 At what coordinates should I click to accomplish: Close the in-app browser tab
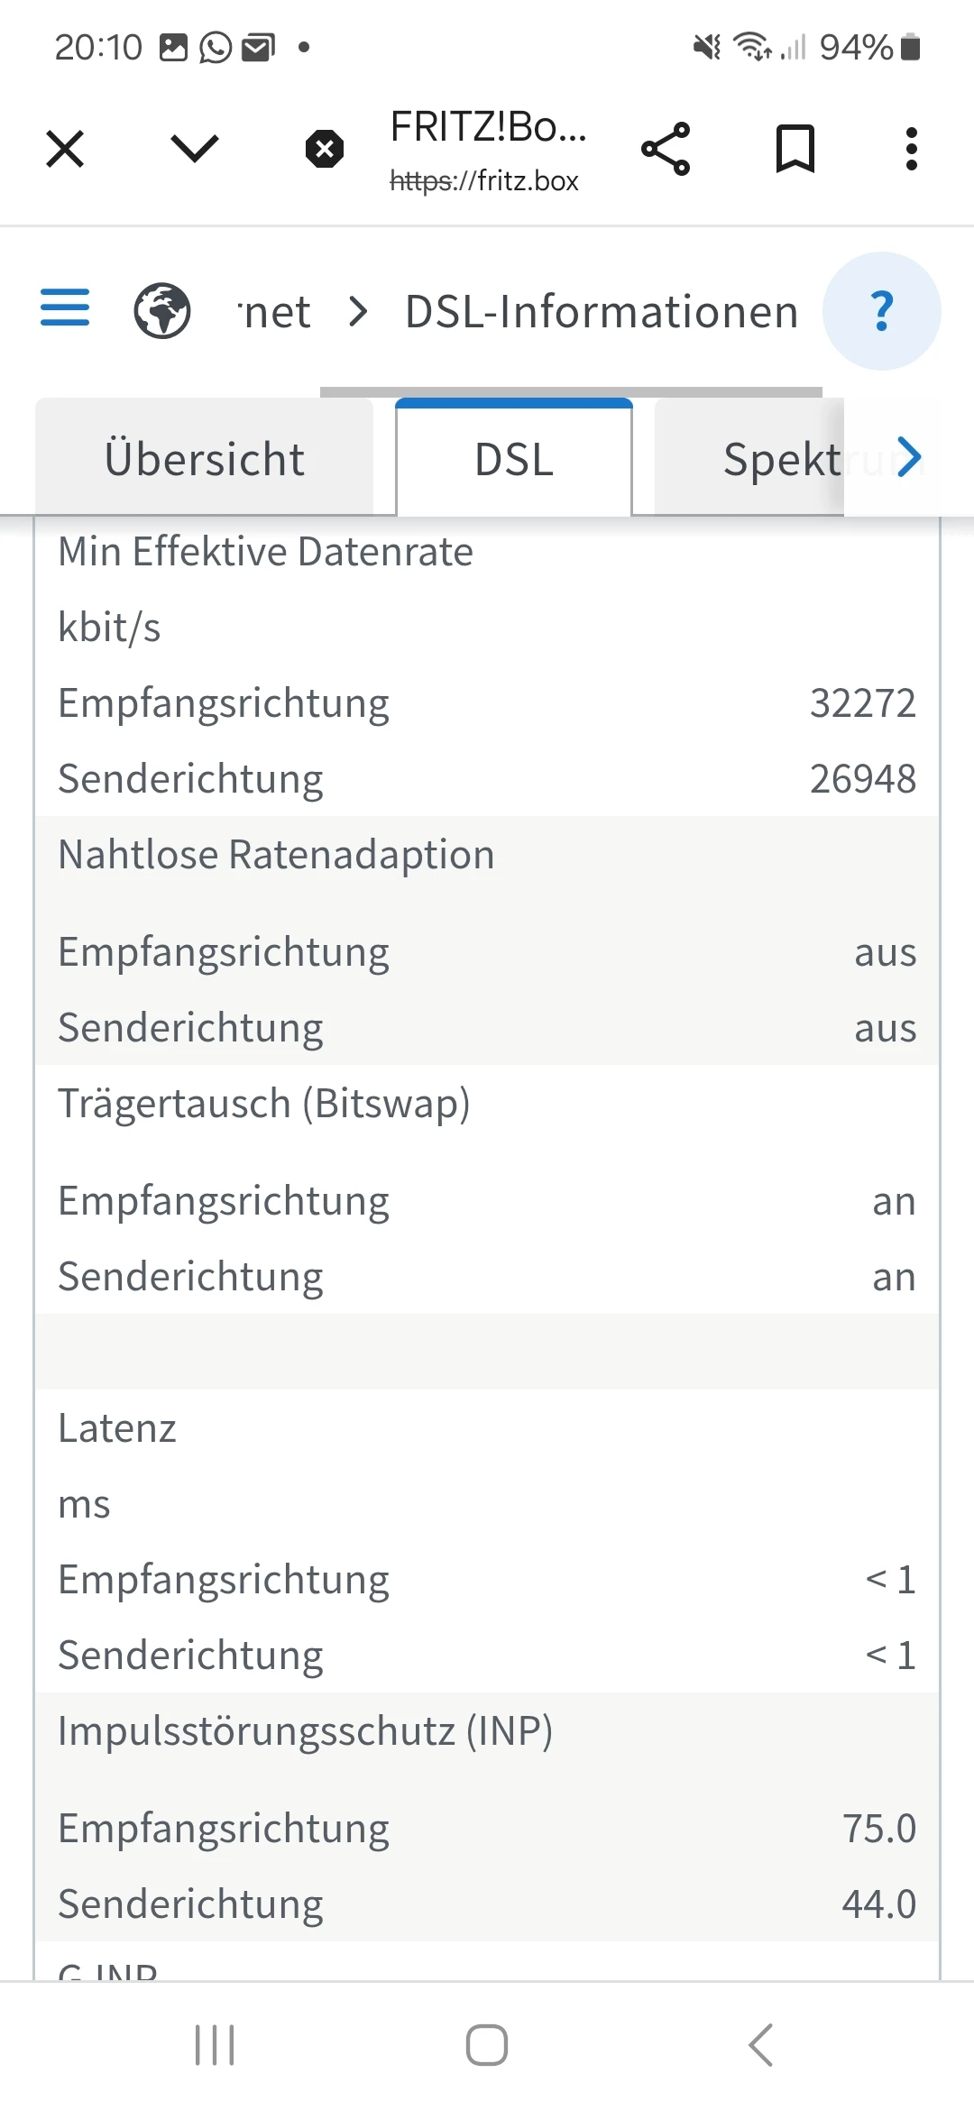point(65,149)
